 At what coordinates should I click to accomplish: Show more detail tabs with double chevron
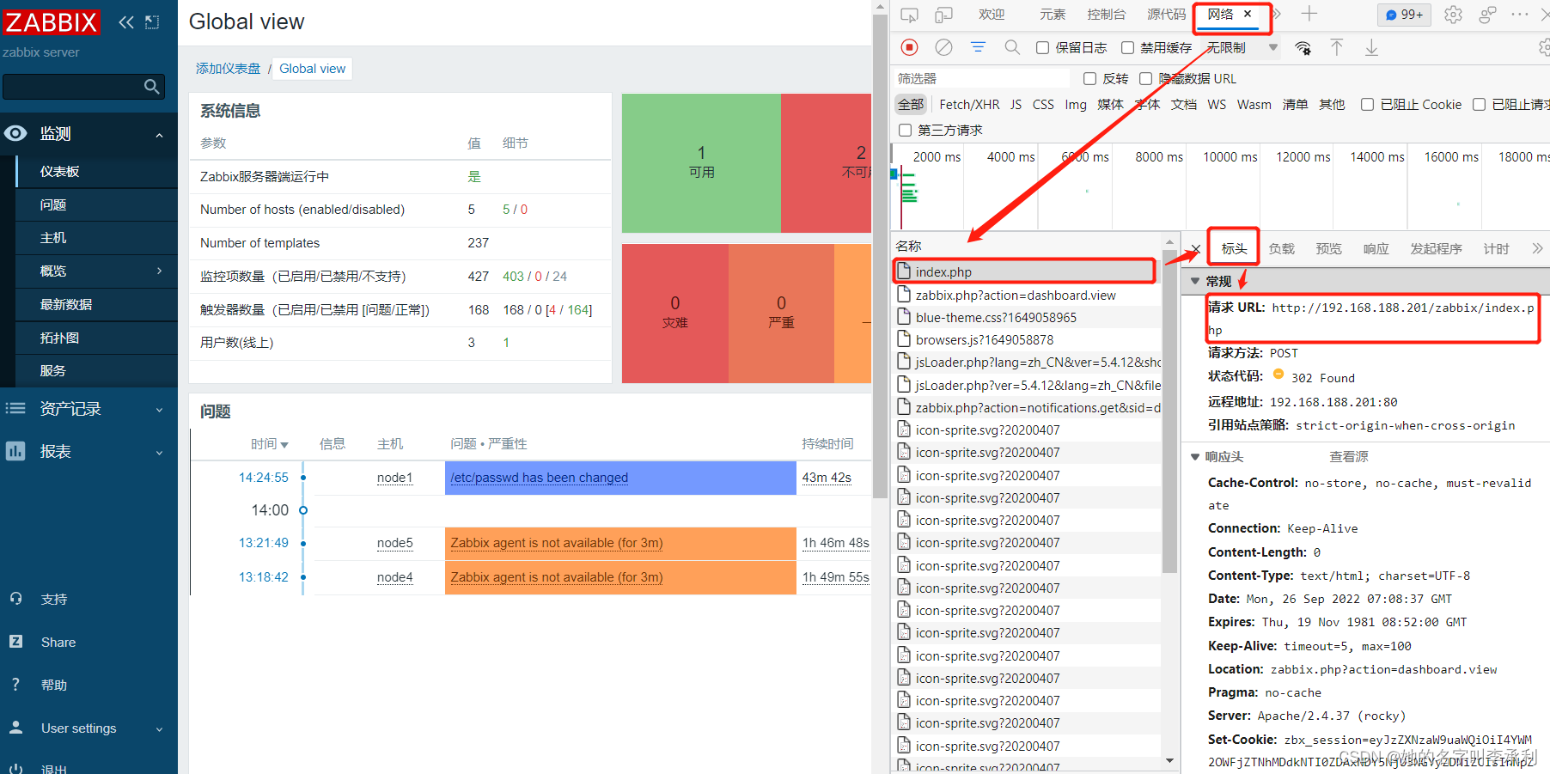click(x=1537, y=249)
